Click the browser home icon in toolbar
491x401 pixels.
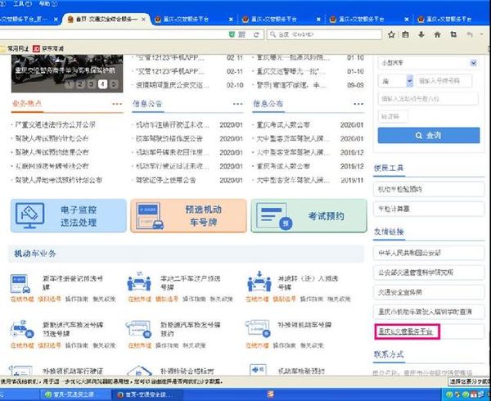coord(437,34)
